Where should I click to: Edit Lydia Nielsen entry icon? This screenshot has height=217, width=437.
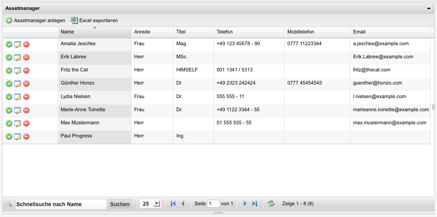coord(18,97)
